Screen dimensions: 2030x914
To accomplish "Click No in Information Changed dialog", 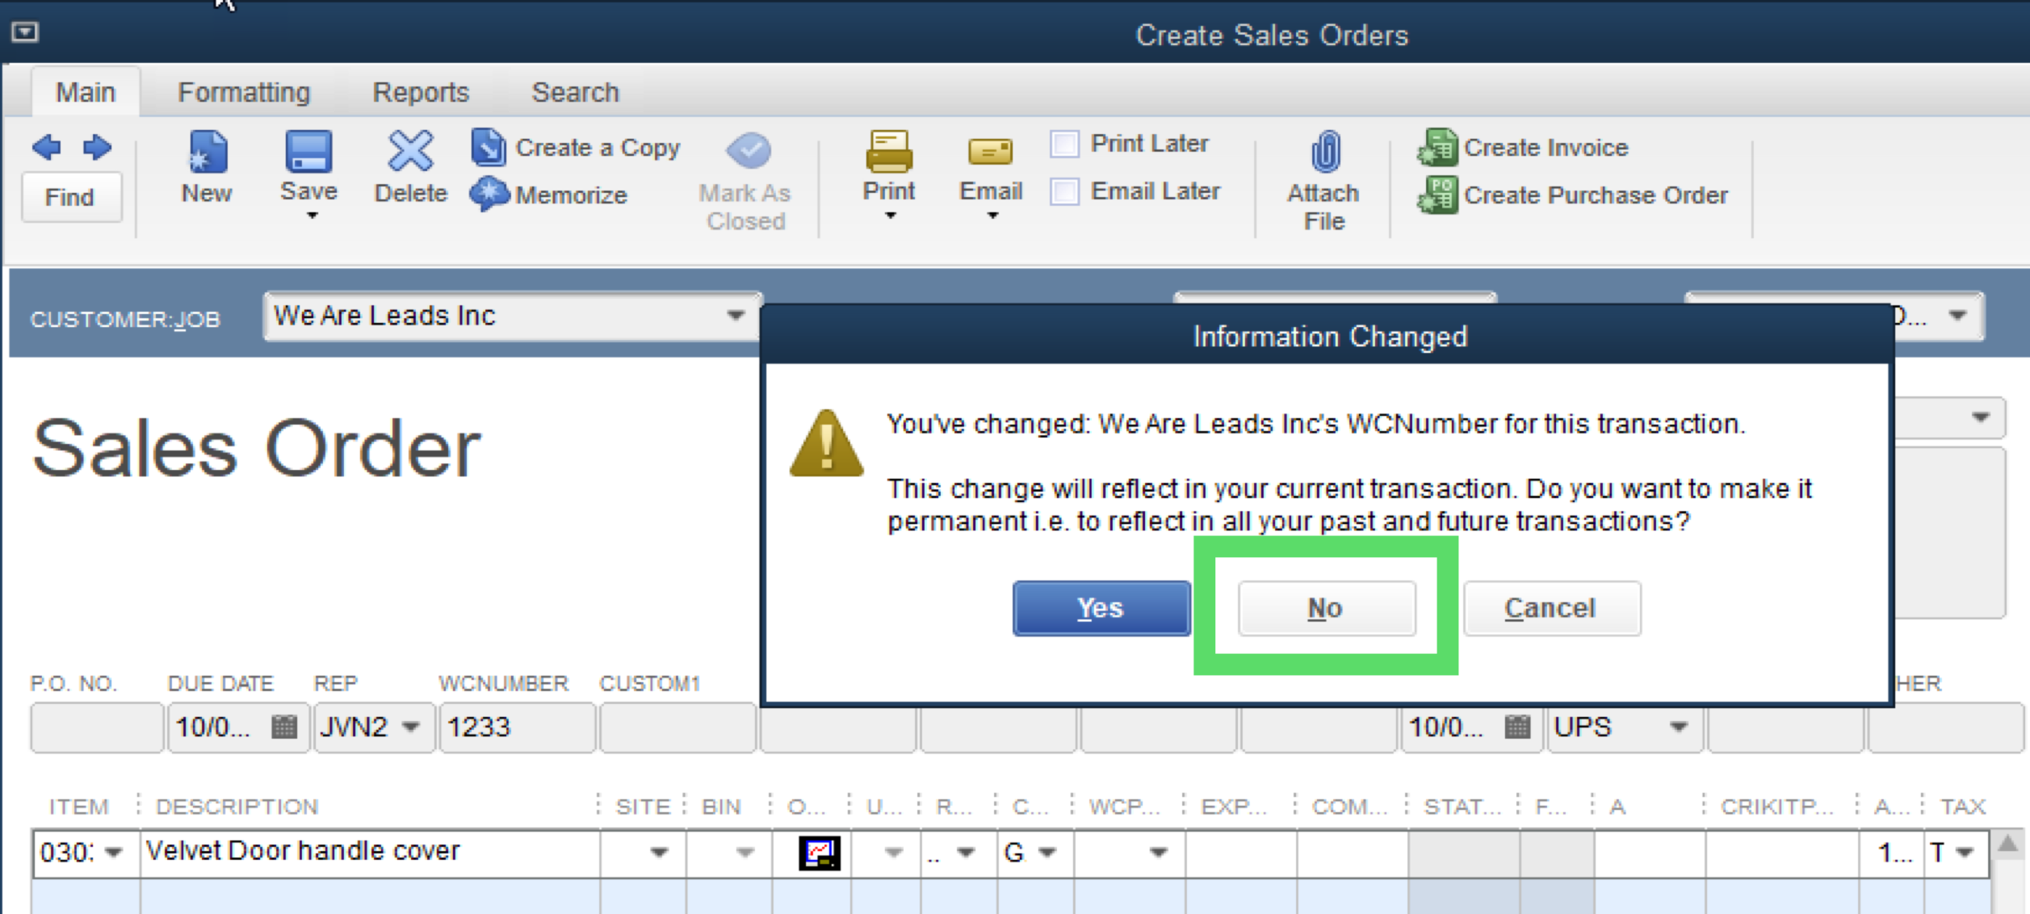I will click(x=1326, y=608).
